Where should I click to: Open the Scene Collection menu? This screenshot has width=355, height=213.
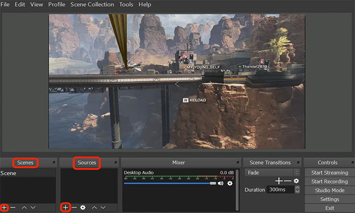[x=92, y=4]
